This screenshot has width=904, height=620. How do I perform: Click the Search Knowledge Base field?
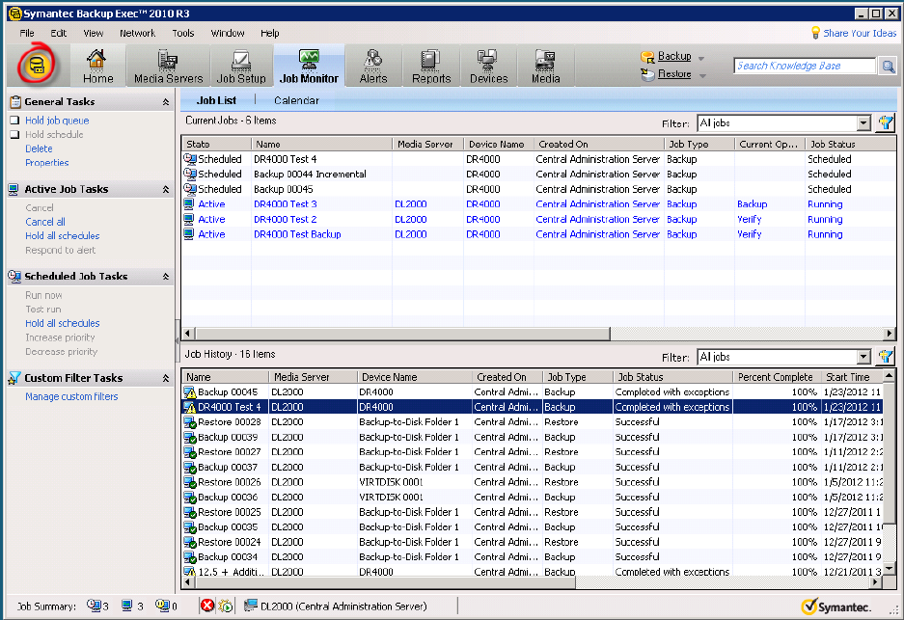(x=805, y=66)
